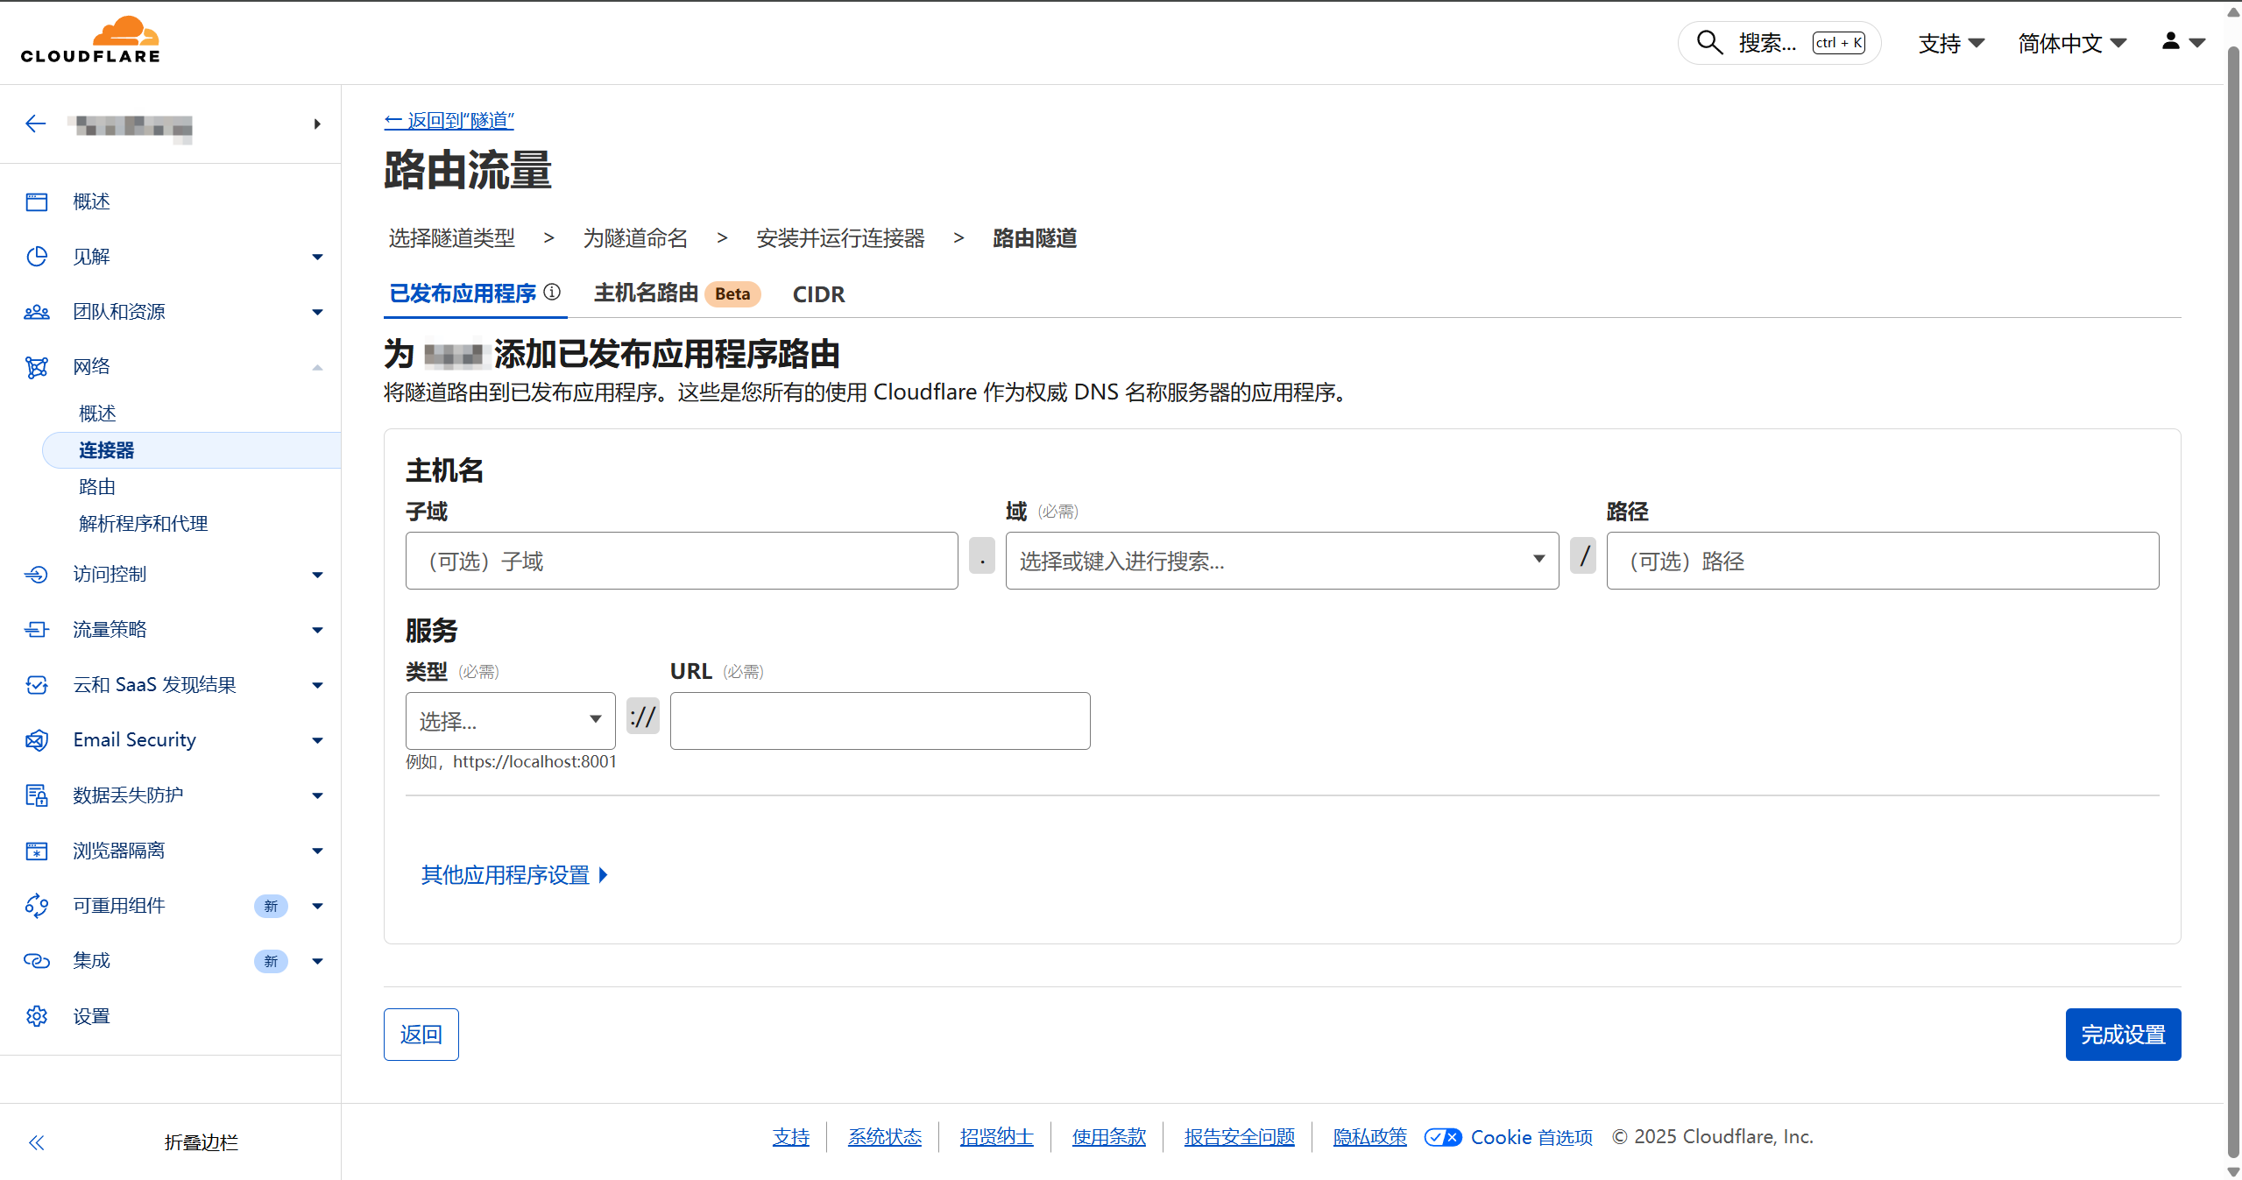The image size is (2242, 1180).
Task: Click the 设置 gear icon
Action: pos(36,1015)
